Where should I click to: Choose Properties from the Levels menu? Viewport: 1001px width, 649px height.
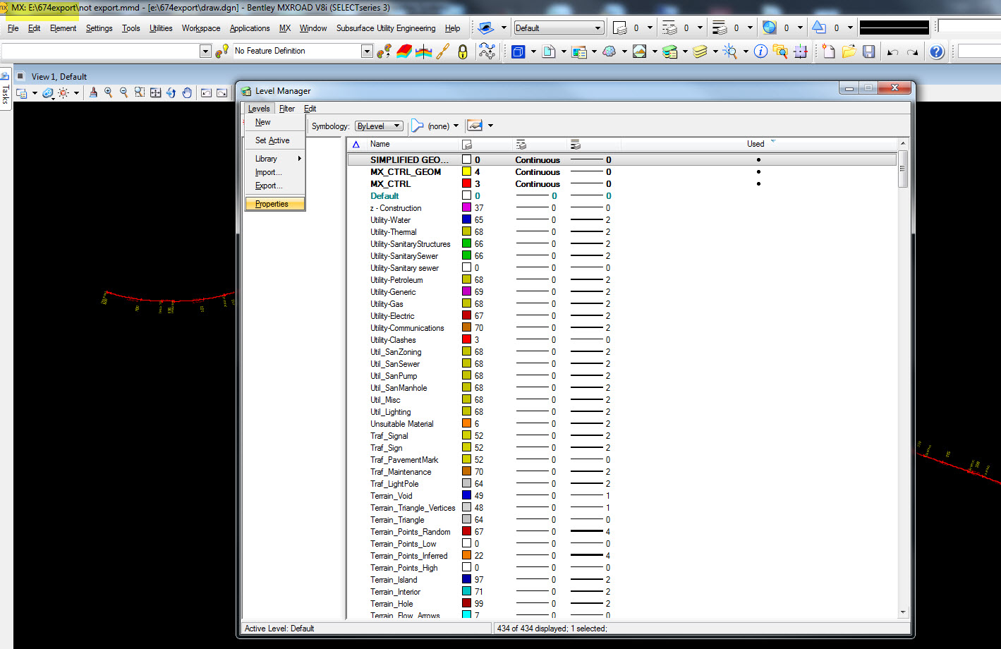click(x=275, y=204)
